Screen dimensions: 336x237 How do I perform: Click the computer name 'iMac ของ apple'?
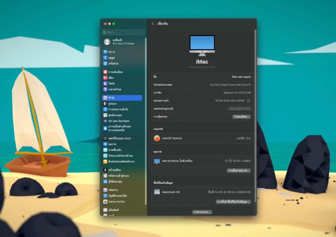tap(241, 77)
